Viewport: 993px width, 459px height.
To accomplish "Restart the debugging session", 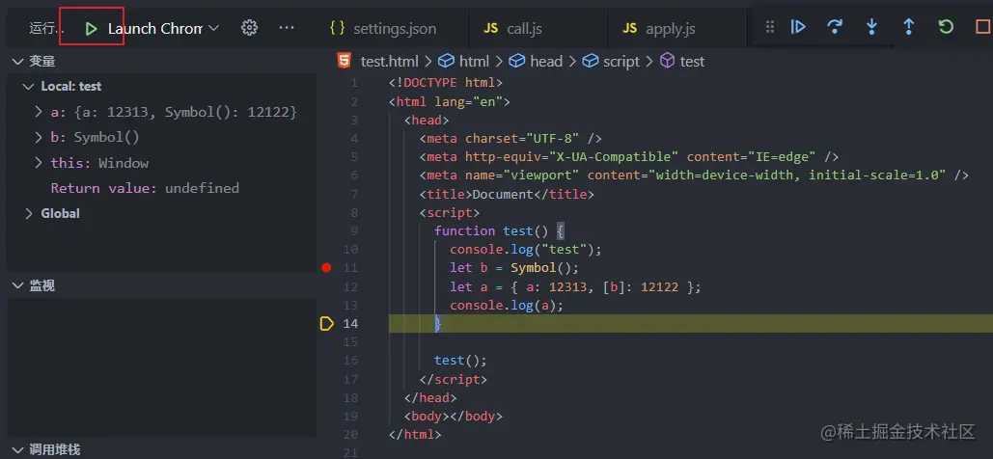I will tap(946, 27).
